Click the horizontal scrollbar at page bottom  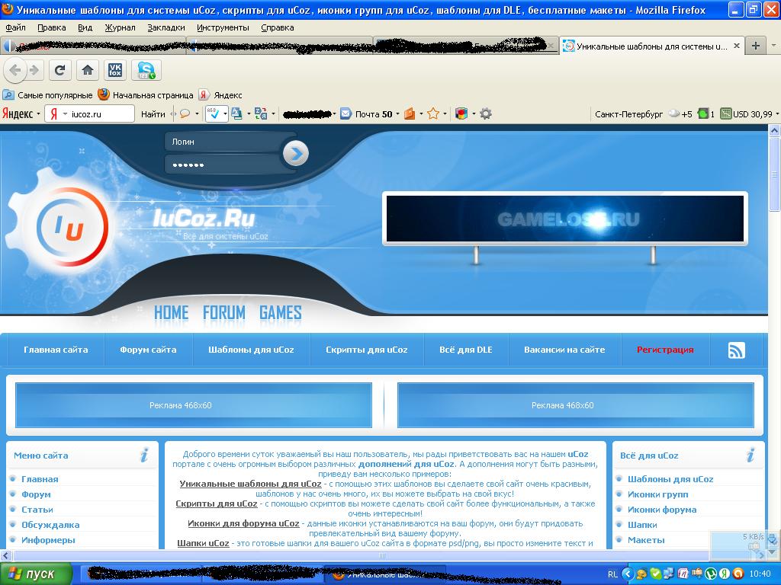[382, 555]
